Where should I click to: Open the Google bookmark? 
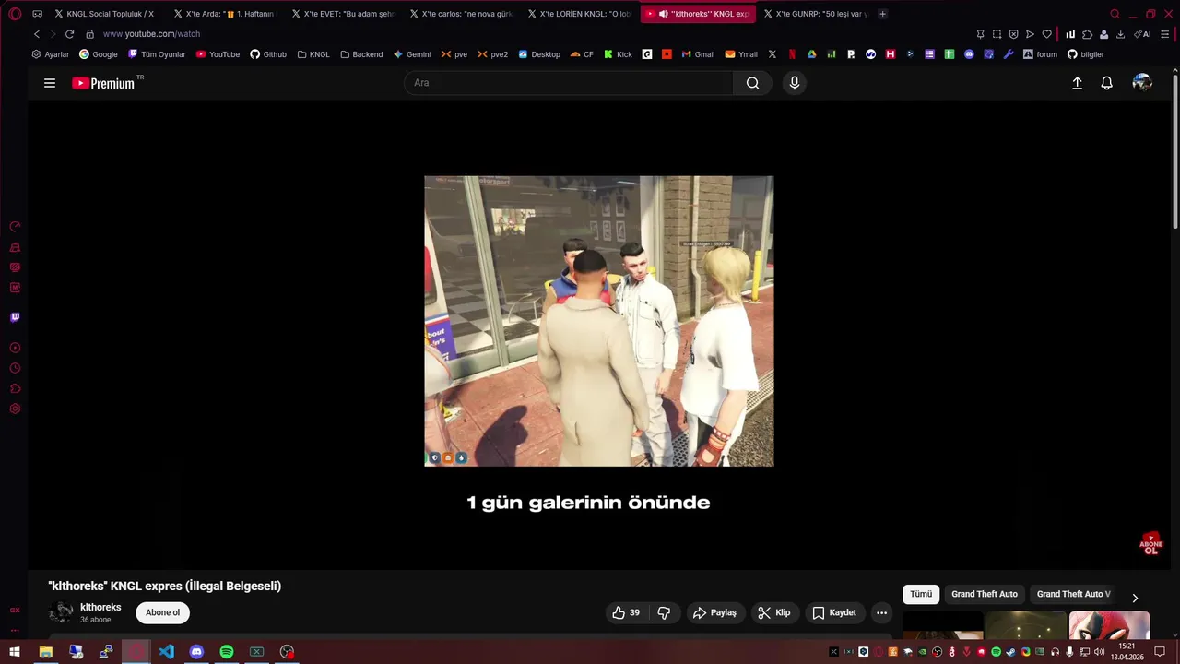99,54
